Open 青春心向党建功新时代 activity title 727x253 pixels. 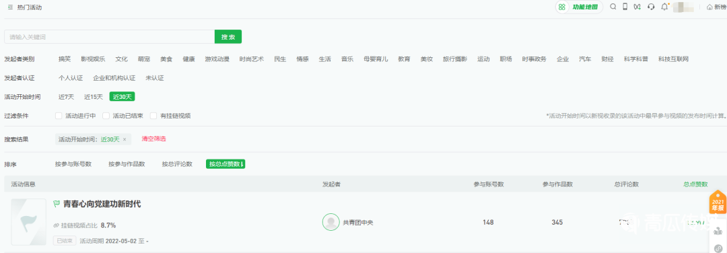coord(102,204)
